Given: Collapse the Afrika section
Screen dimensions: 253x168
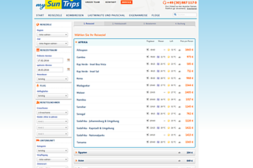Looking at the screenshot, I should pos(76,42).
